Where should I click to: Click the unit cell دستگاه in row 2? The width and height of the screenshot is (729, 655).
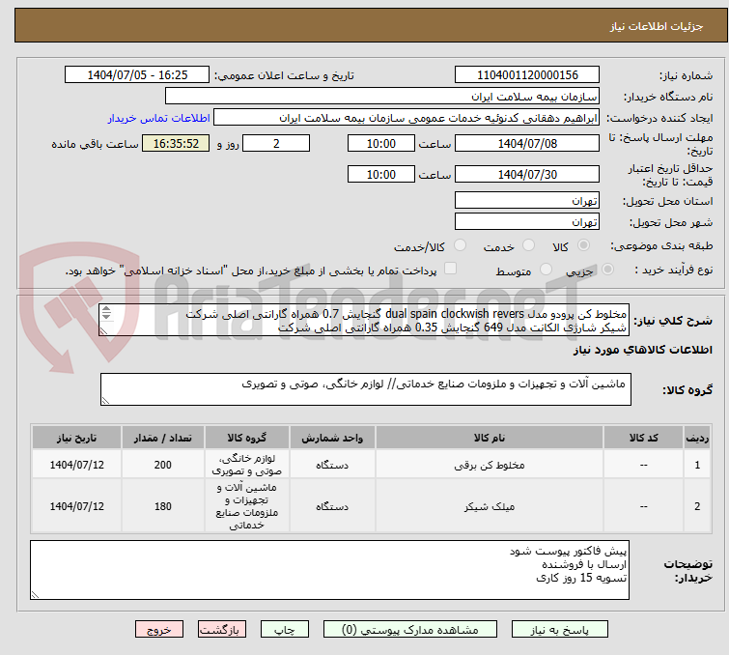(x=332, y=506)
